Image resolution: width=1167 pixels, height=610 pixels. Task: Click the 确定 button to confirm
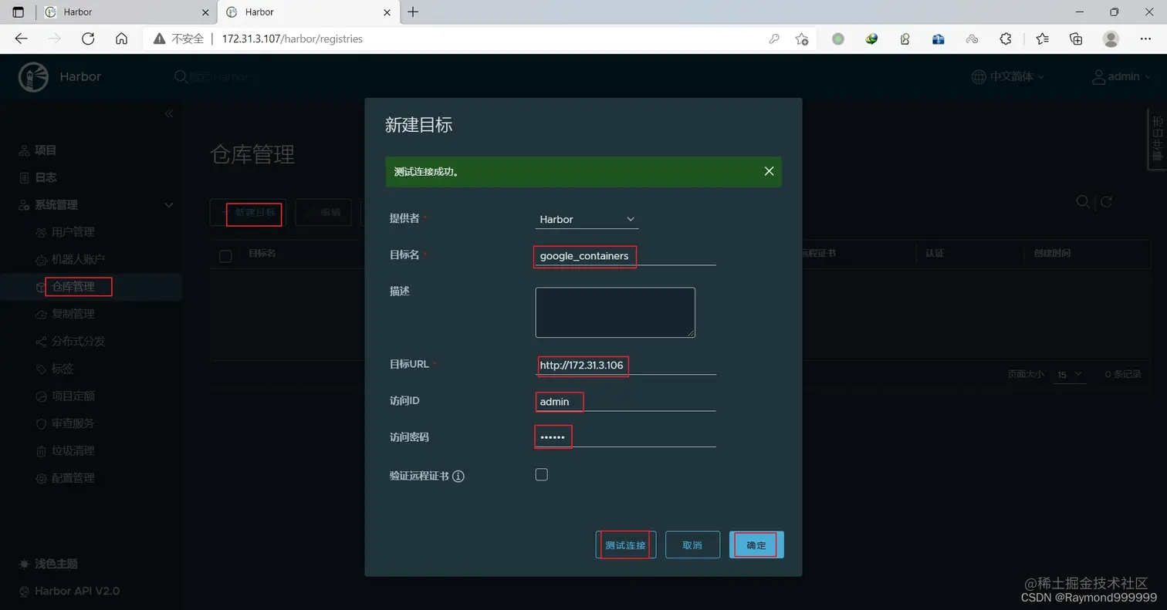[755, 544]
